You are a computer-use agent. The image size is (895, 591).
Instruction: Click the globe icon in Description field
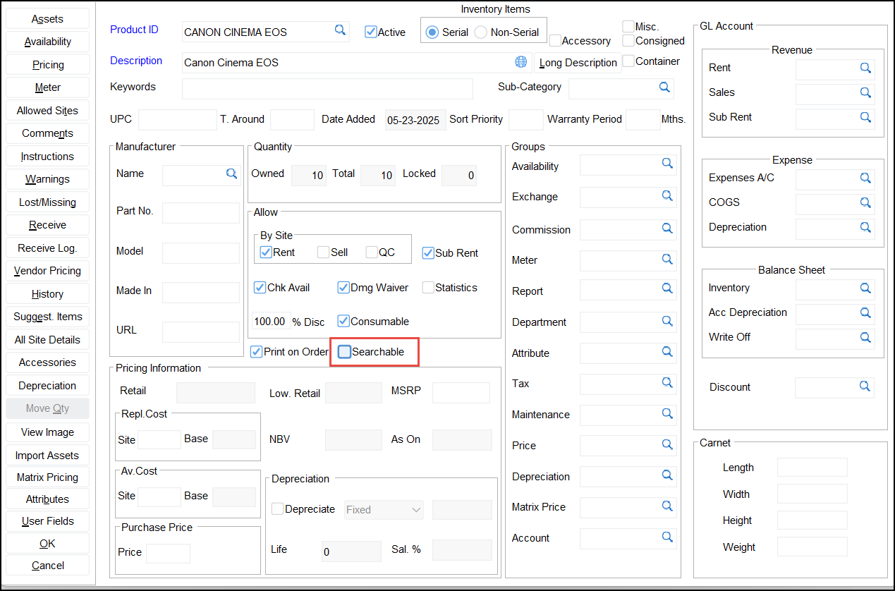coord(521,62)
